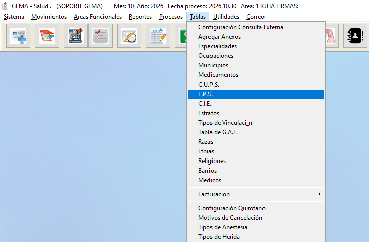Open the Areas Funcionales menu
The height and width of the screenshot is (242, 369).
point(97,17)
